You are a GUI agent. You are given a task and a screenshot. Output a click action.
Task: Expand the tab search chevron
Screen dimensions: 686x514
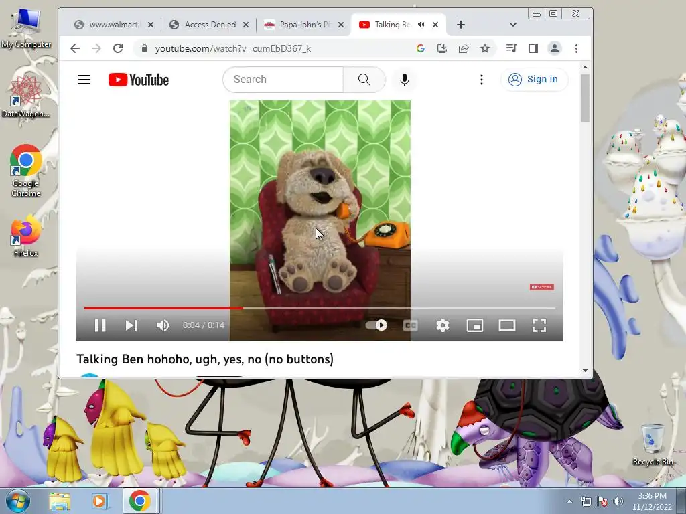point(513,25)
